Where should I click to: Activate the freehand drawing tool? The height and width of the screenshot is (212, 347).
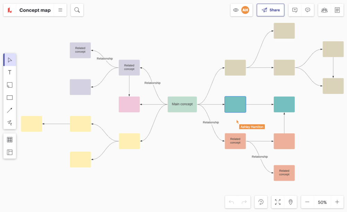point(10,123)
